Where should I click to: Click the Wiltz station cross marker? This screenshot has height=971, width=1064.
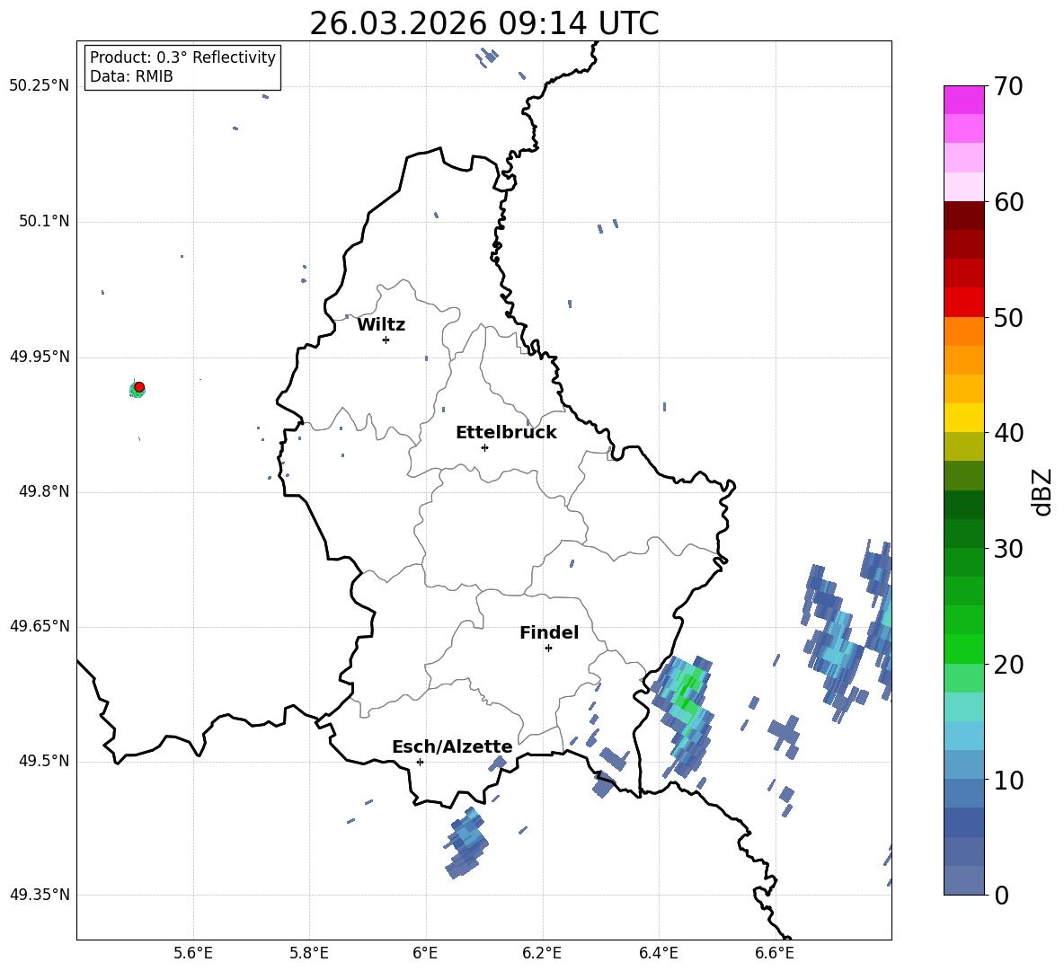point(386,340)
